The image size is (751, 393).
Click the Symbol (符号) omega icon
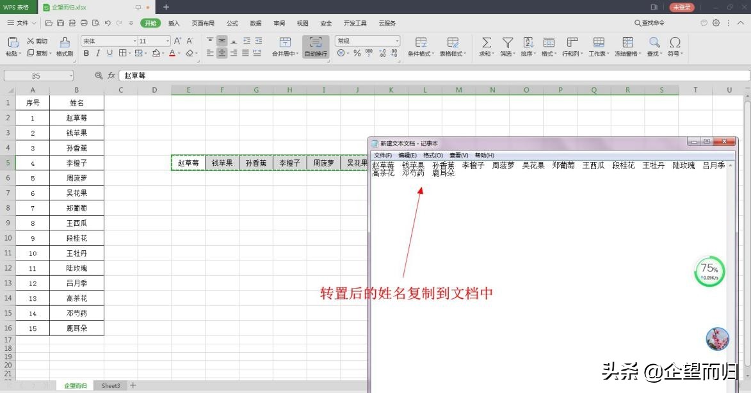coord(675,42)
